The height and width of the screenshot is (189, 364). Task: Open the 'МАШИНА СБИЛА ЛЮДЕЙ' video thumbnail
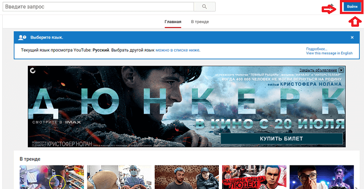pos(254,177)
